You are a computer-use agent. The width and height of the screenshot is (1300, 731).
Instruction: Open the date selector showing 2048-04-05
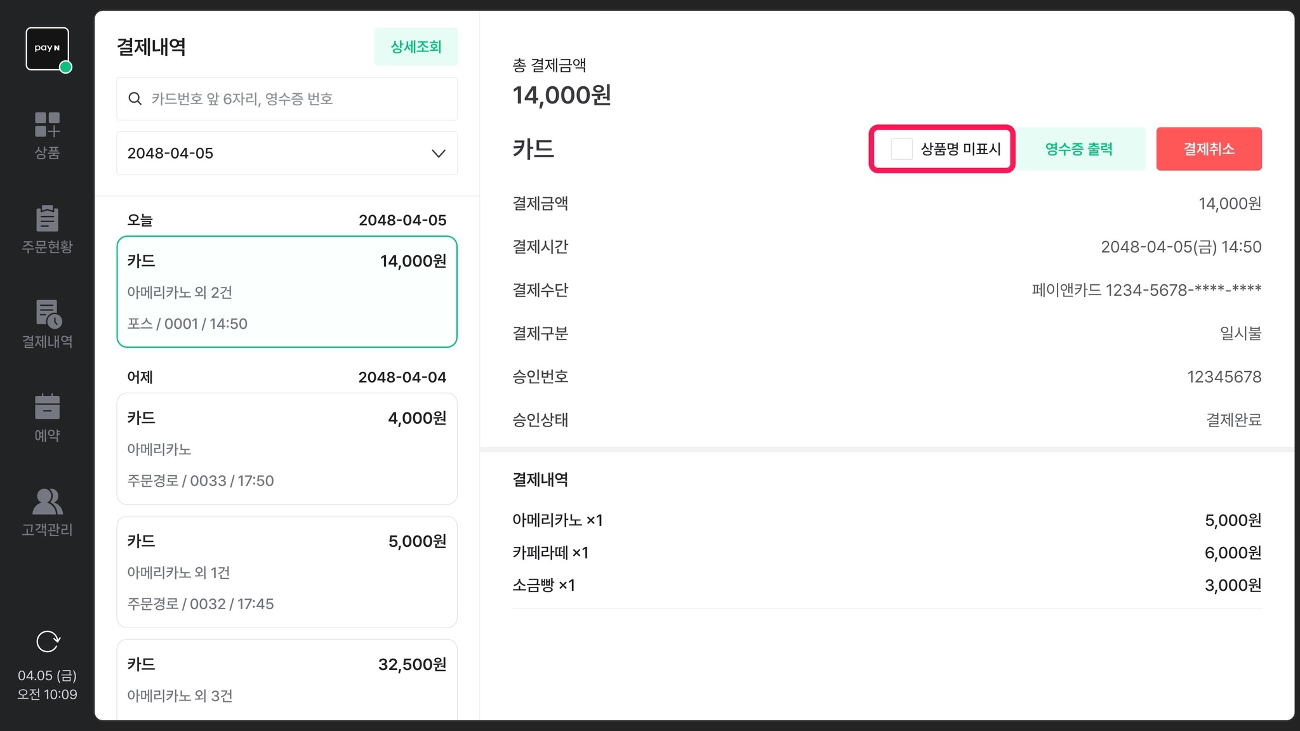coord(287,153)
